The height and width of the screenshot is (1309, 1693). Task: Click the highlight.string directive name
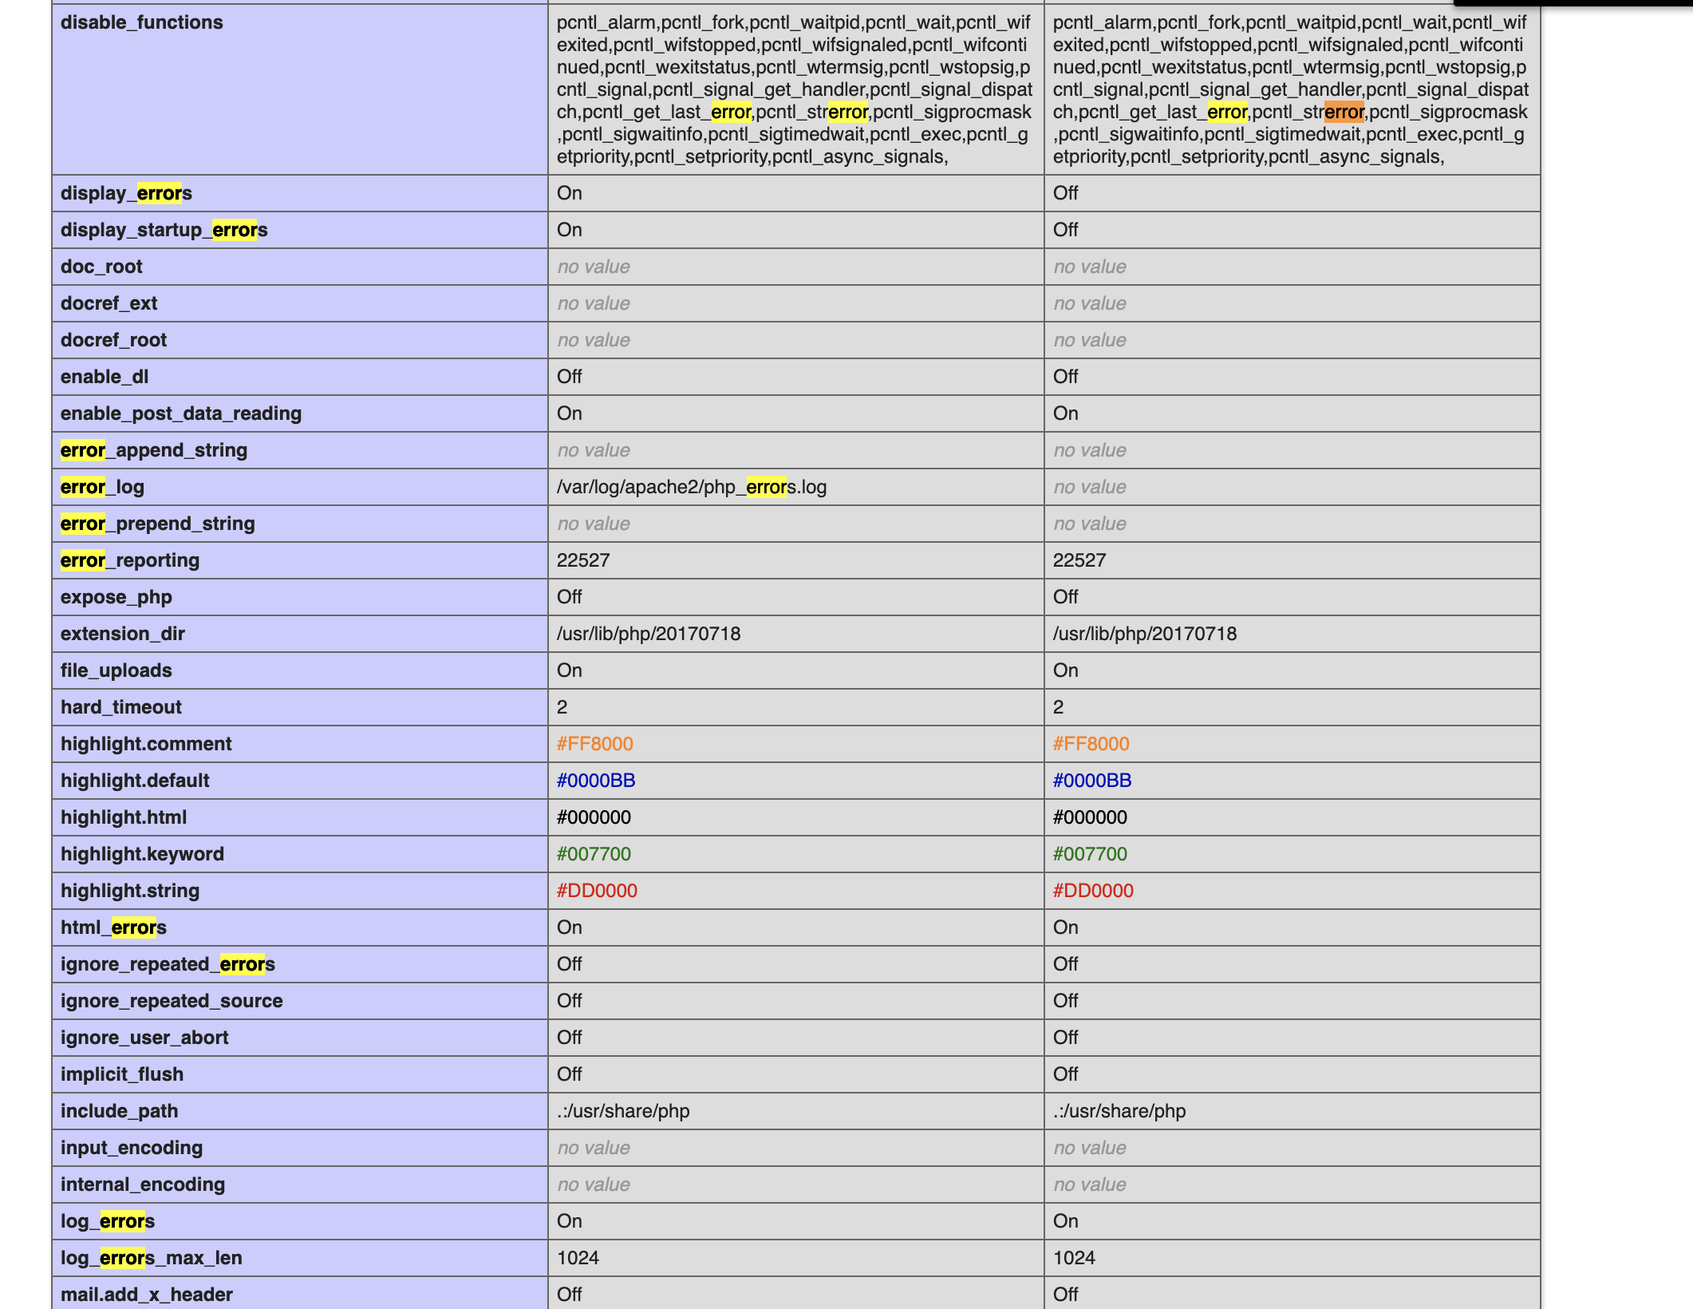click(130, 891)
